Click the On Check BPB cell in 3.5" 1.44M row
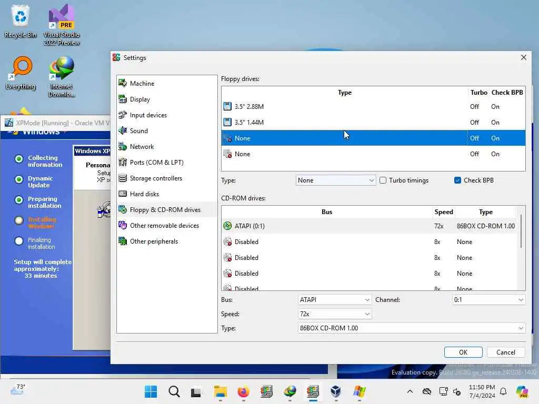This screenshot has height=404, width=539. pyautogui.click(x=495, y=122)
